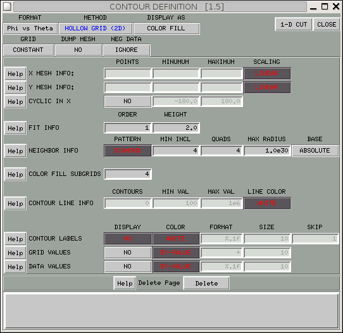Toggle DATA VALUES display NO

128,267
